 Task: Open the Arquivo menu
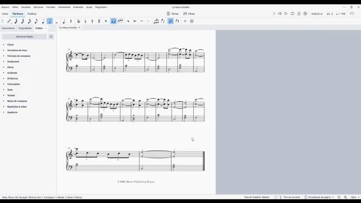pos(5,7)
